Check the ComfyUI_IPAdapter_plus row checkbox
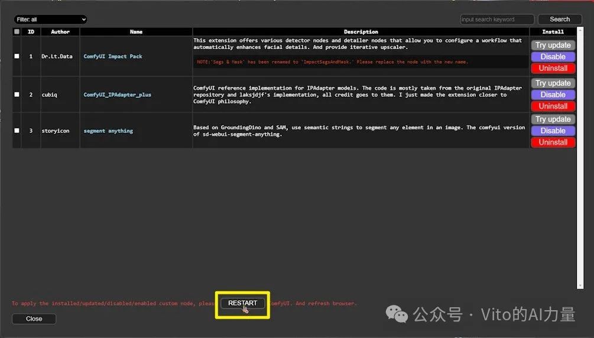The image size is (594, 338). [17, 95]
